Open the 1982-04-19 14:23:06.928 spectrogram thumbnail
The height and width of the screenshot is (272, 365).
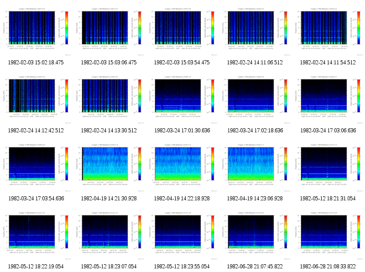click(255, 167)
